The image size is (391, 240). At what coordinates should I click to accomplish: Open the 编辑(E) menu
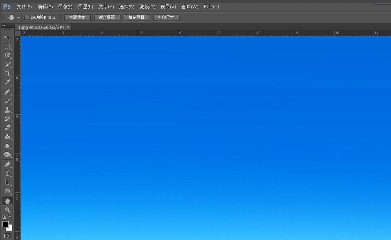pos(45,7)
